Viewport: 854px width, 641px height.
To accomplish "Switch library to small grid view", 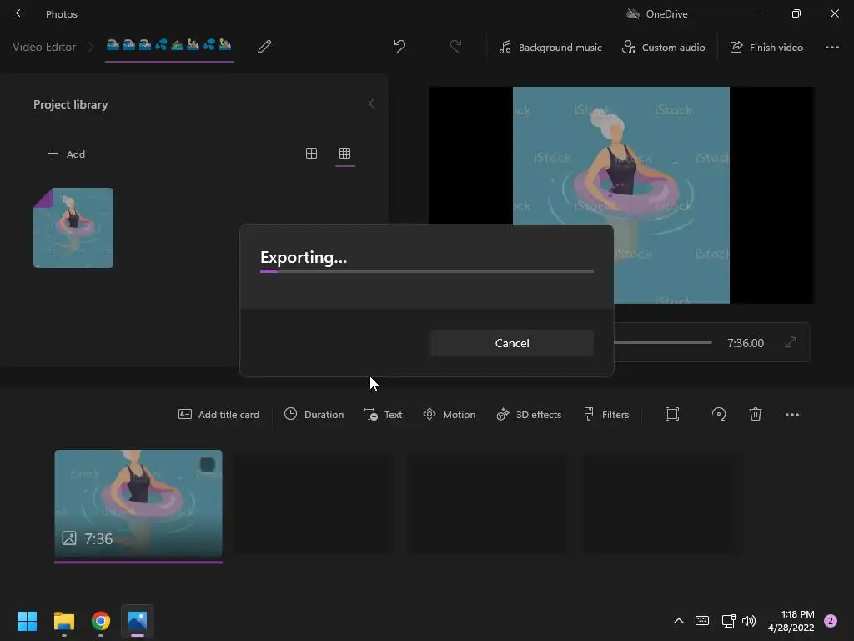I will (x=344, y=154).
